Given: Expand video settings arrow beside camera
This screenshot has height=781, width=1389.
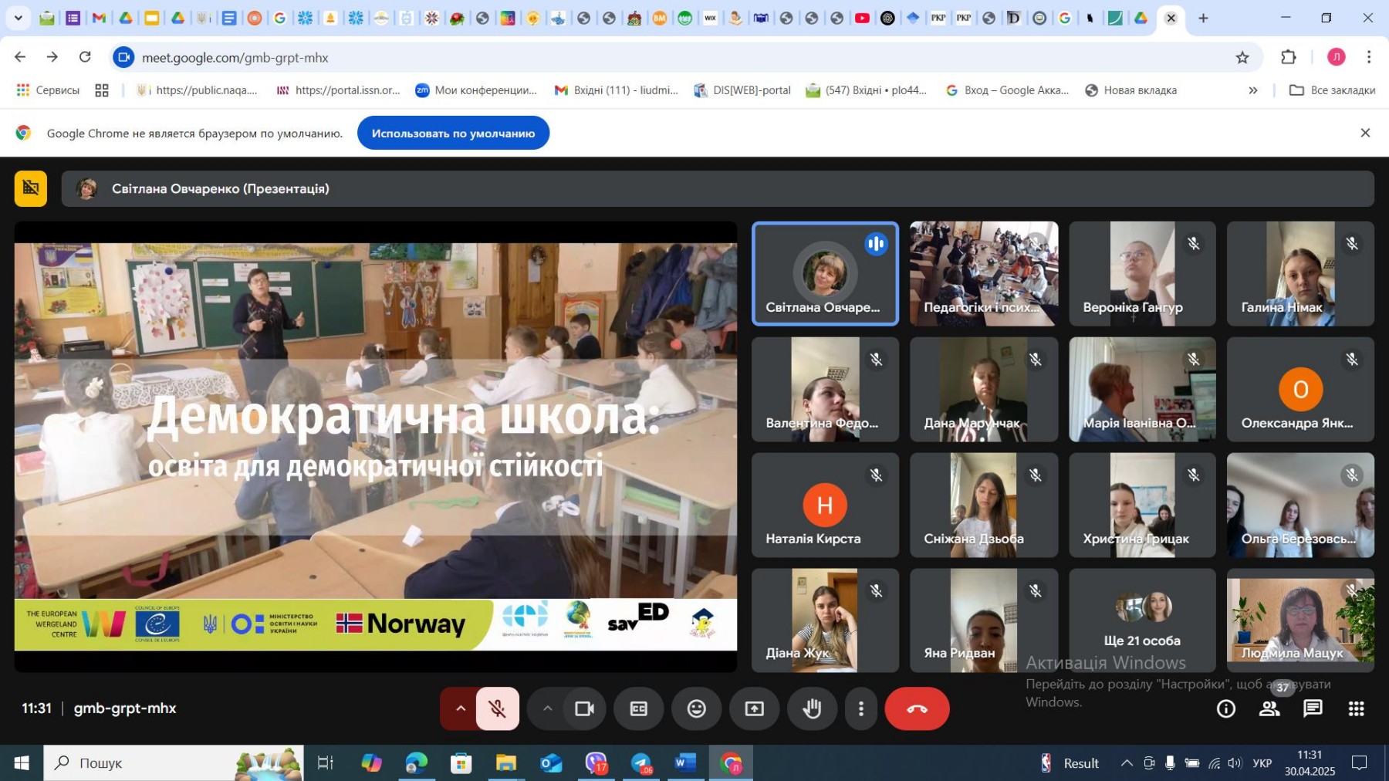Looking at the screenshot, I should [x=547, y=708].
